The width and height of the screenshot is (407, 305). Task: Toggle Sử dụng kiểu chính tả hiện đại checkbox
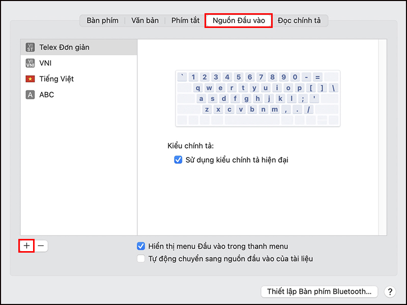[178, 160]
